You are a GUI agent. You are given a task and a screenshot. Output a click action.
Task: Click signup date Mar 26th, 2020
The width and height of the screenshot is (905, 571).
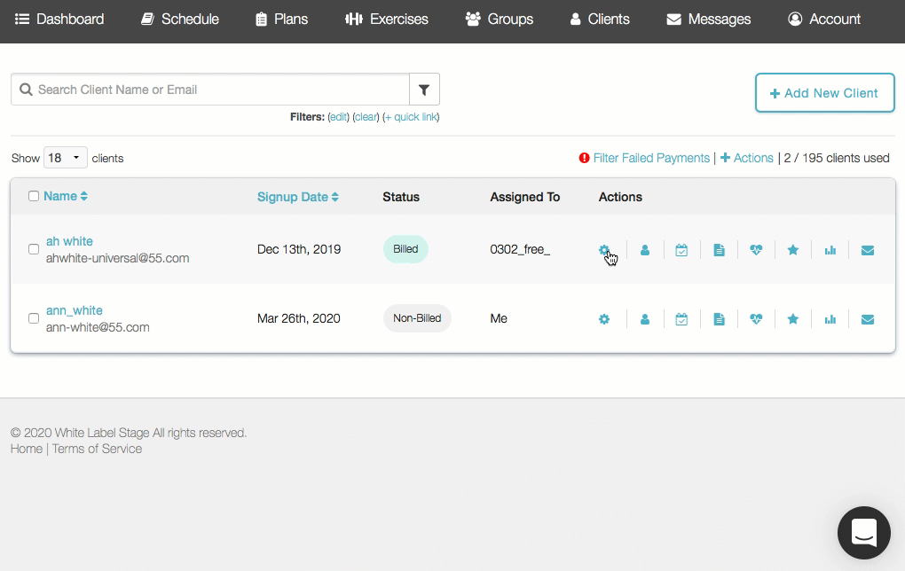[299, 318]
